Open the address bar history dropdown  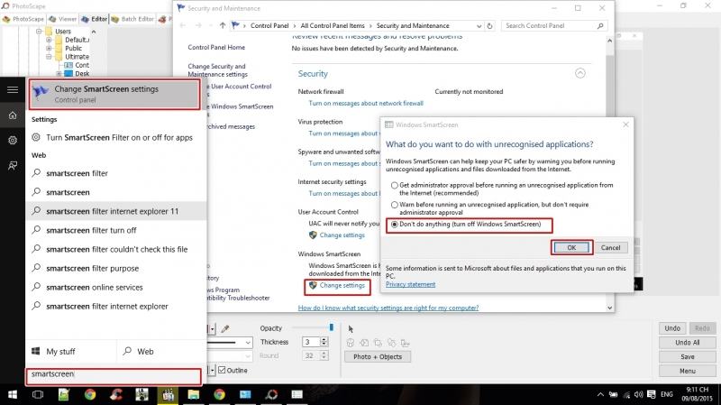[x=479, y=25]
